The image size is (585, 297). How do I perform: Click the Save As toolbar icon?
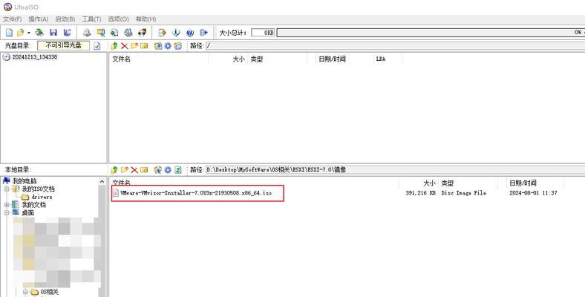[67, 33]
